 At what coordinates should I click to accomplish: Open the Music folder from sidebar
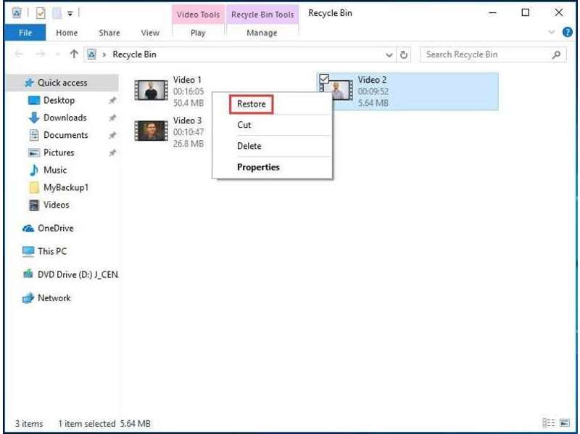click(54, 170)
